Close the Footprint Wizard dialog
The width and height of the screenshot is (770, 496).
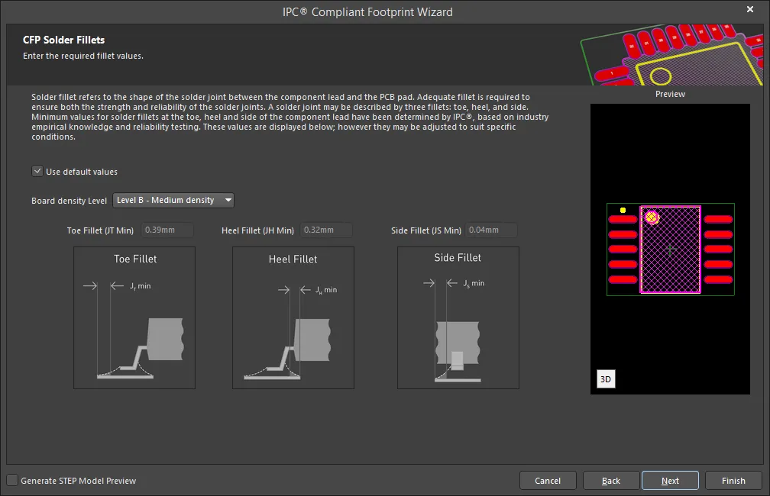[750, 9]
